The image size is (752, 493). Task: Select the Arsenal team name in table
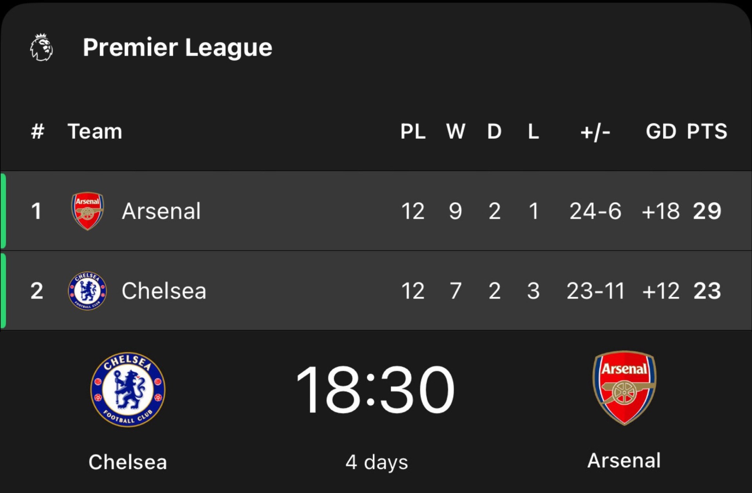[161, 211]
